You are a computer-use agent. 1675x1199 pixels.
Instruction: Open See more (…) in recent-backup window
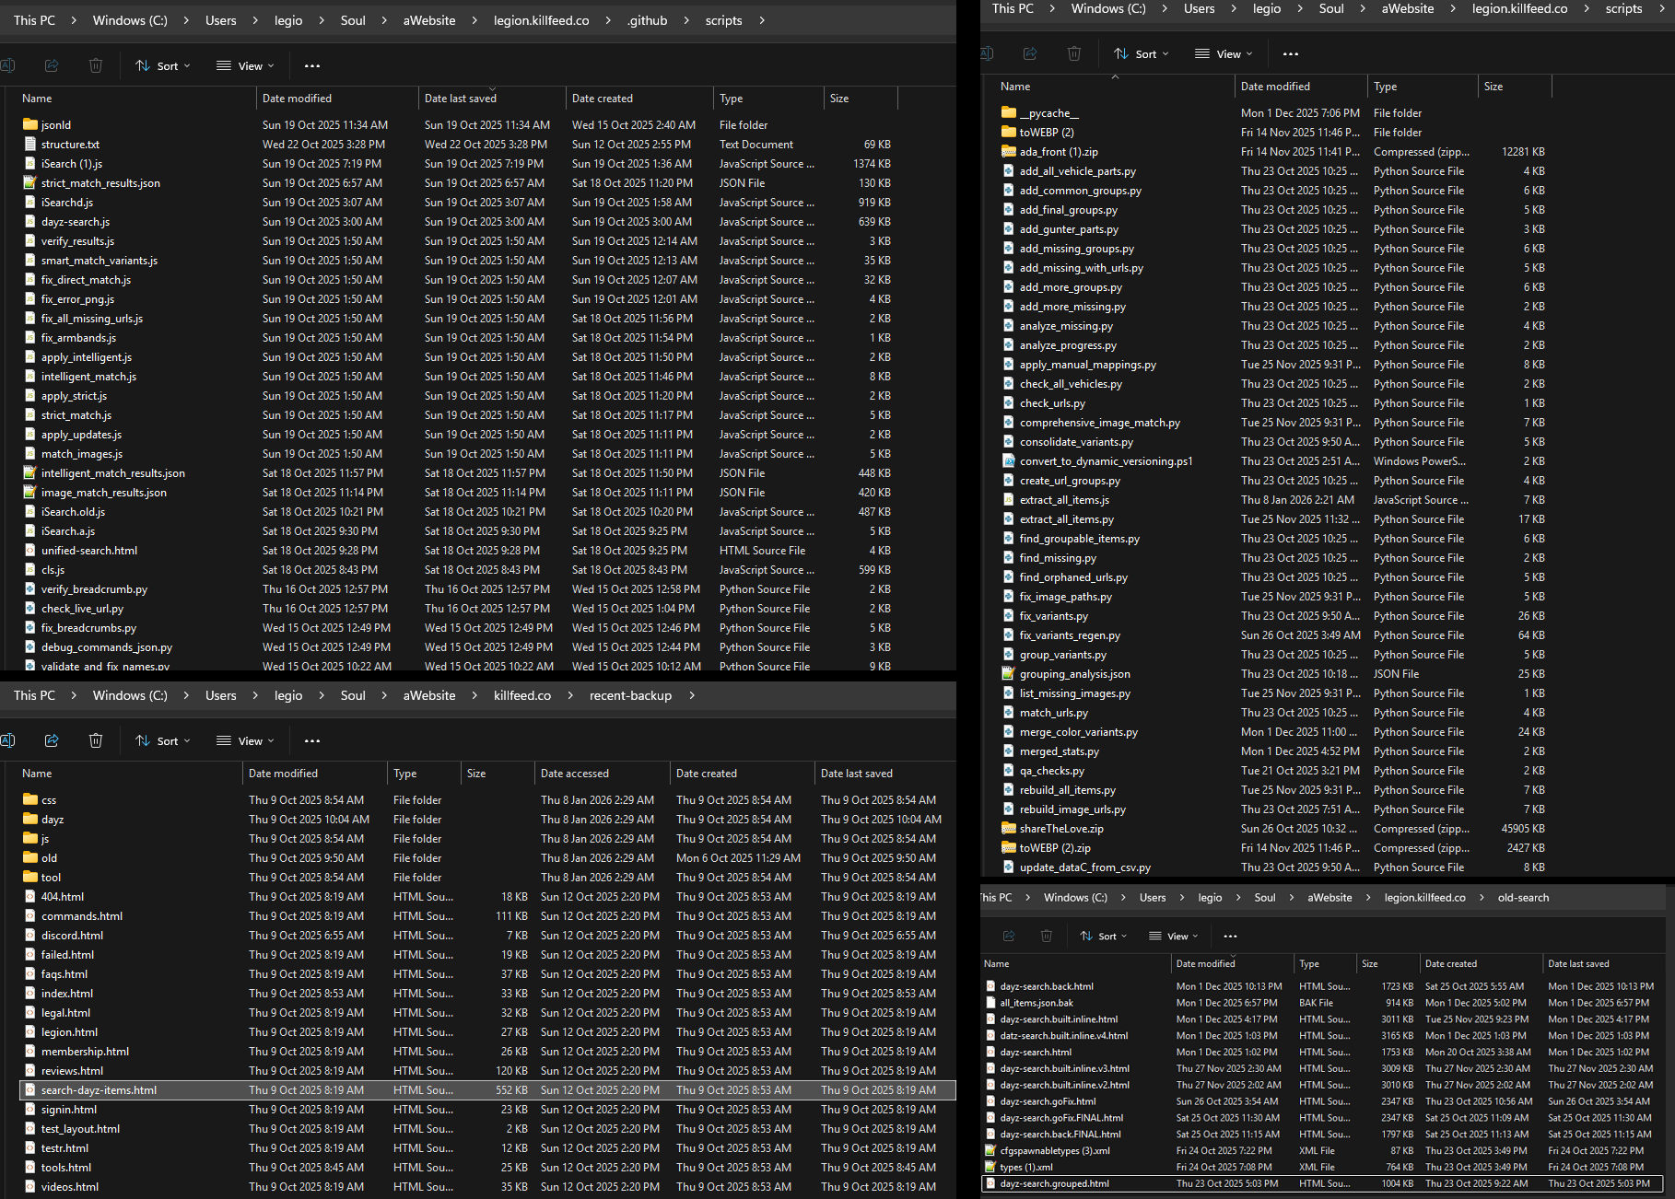312,741
